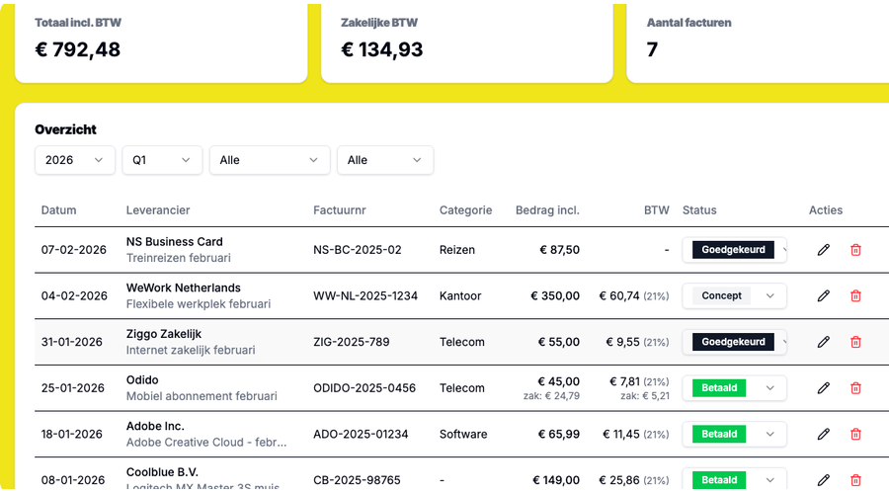This screenshot has height=494, width=889.
Task: Click the Leverancier column header
Action: [x=158, y=210]
